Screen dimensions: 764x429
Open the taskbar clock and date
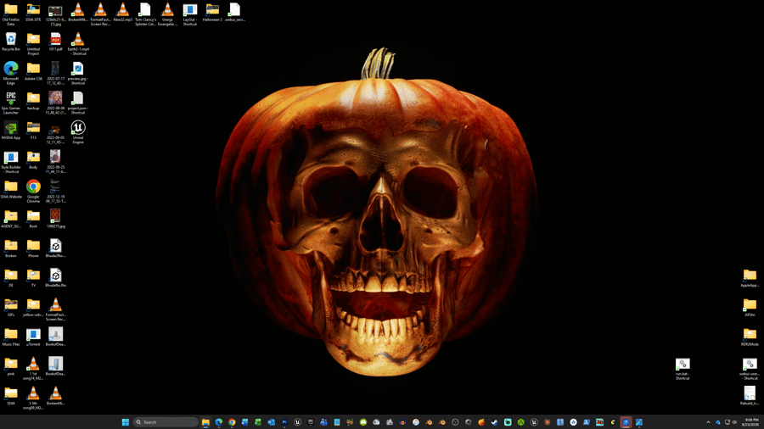752,421
